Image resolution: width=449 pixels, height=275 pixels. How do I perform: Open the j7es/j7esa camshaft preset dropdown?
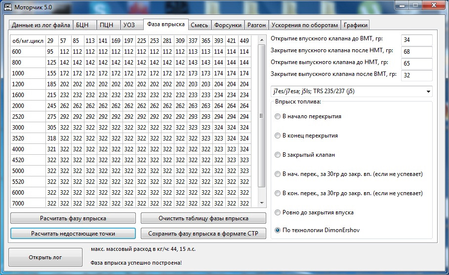[x=351, y=91]
